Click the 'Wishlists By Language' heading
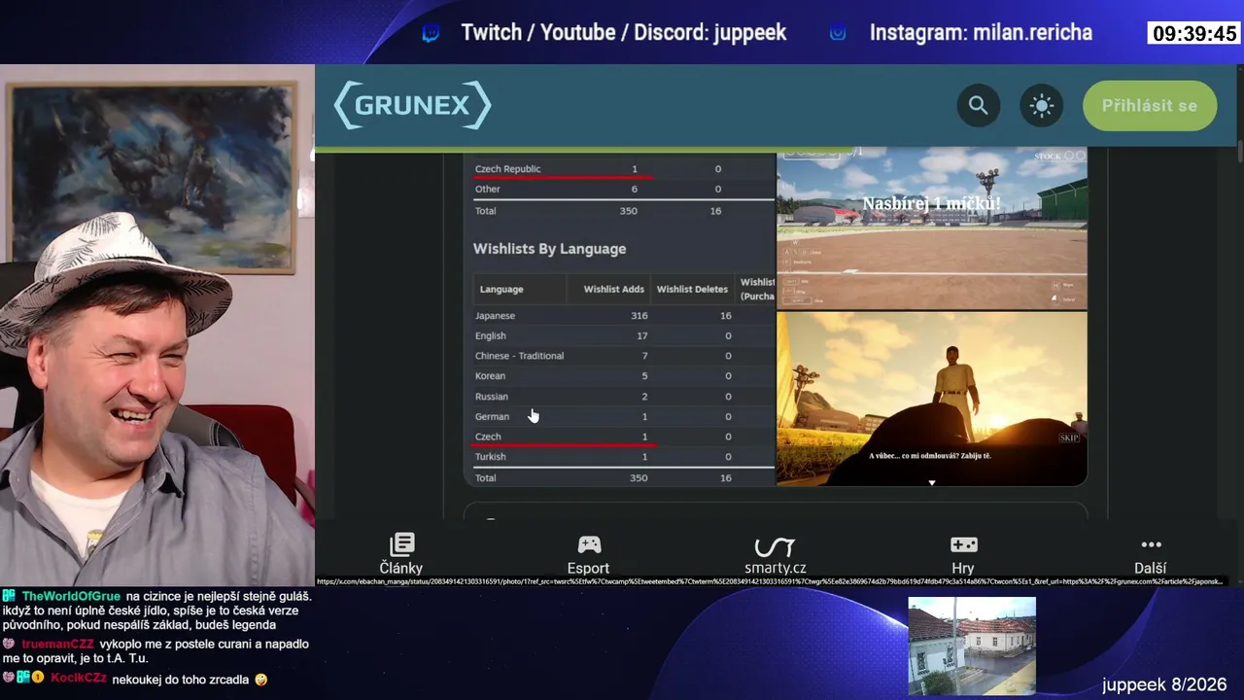Screen dimensions: 1244x700 [x=549, y=249]
